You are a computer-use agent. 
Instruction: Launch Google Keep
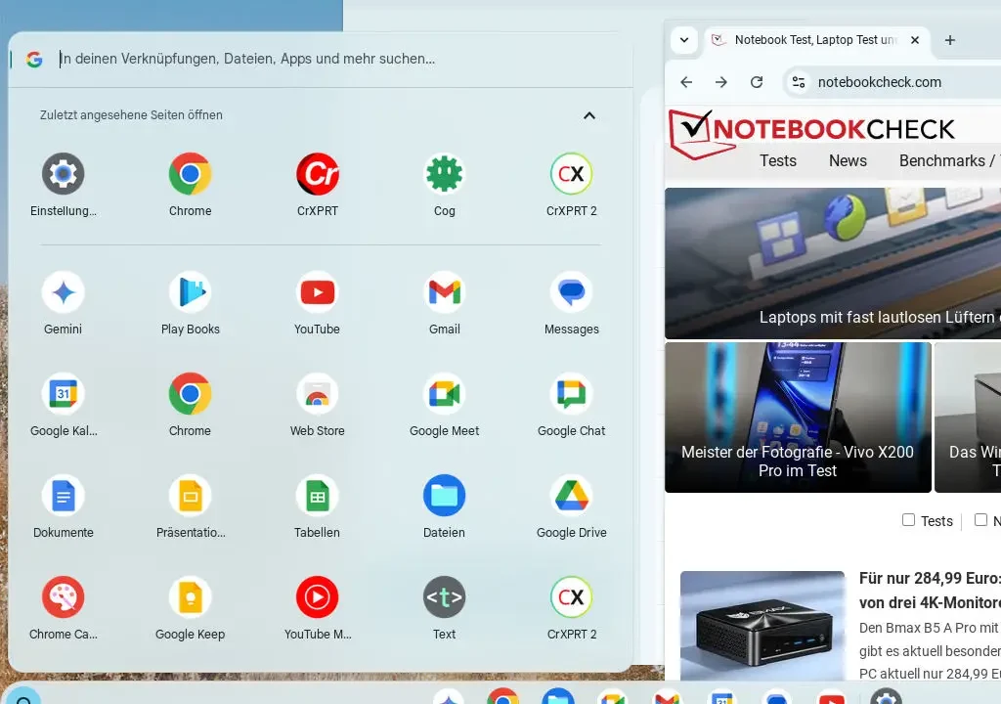(190, 598)
